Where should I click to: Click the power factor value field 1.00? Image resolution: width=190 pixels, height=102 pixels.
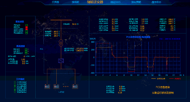coord(23,59)
